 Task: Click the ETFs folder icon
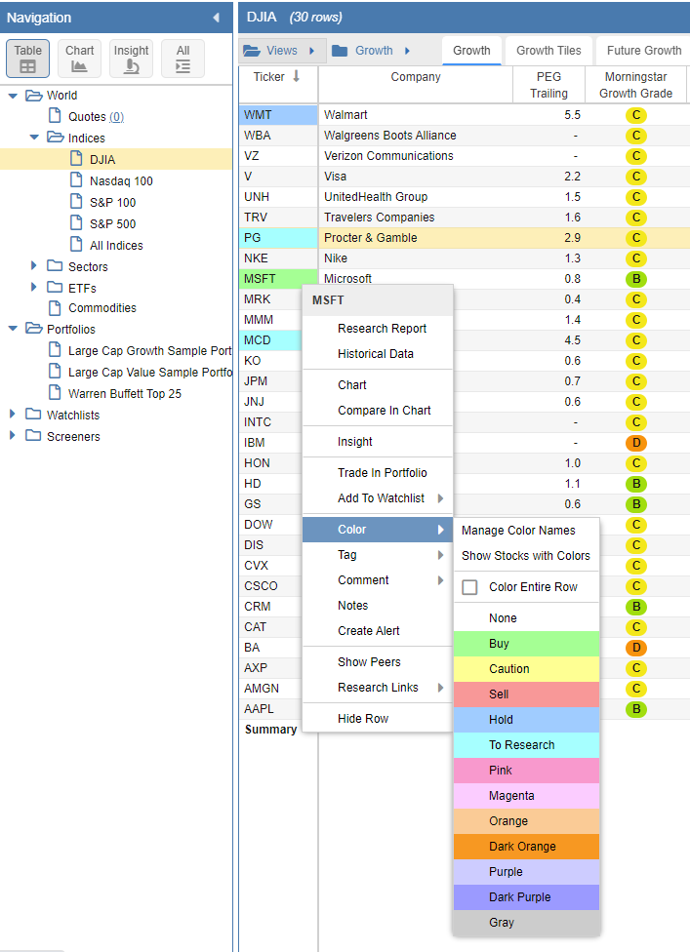[55, 287]
